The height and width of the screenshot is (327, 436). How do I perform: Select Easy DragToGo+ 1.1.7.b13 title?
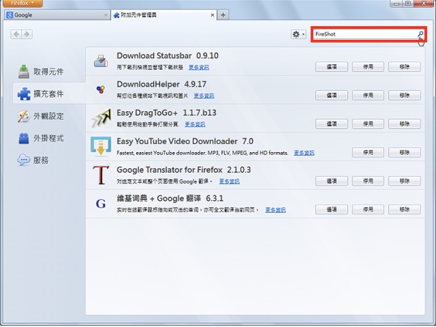pyautogui.click(x=166, y=112)
